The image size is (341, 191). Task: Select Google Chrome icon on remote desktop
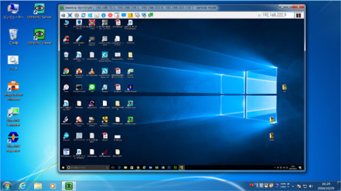coord(66,72)
